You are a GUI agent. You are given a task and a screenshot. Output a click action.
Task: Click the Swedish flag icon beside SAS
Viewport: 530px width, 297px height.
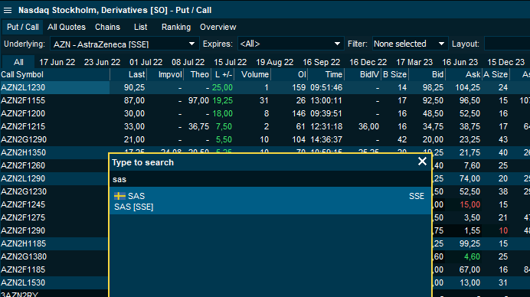click(x=119, y=196)
